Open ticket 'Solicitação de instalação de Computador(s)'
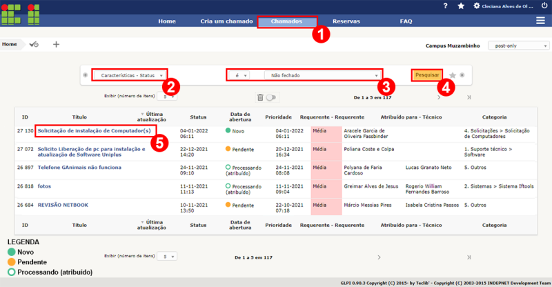552x287 pixels. click(x=95, y=130)
